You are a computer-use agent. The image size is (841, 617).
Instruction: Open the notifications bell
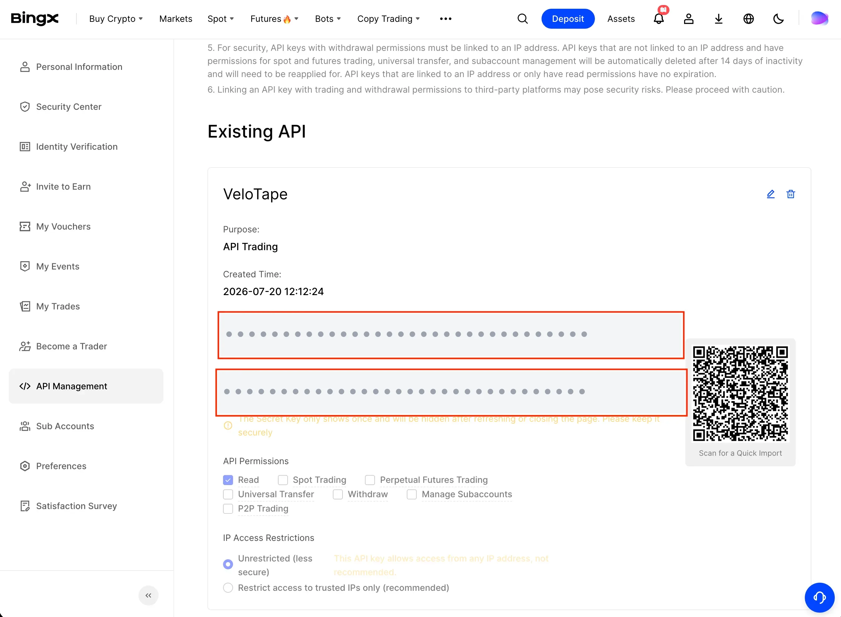[659, 19]
